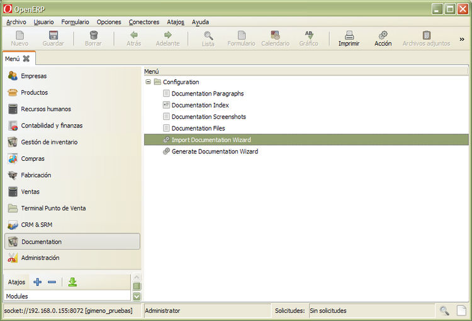Click the Solicitudes: label in status bar

tap(289, 310)
